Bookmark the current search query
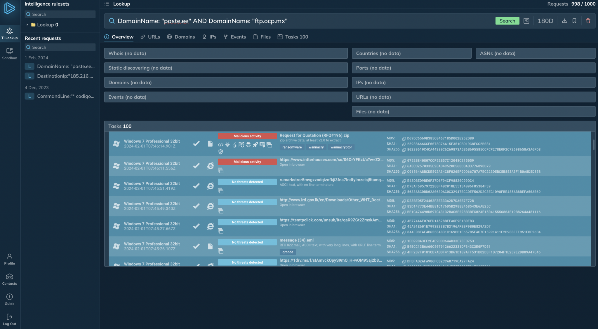598x329 pixels. (x=574, y=21)
